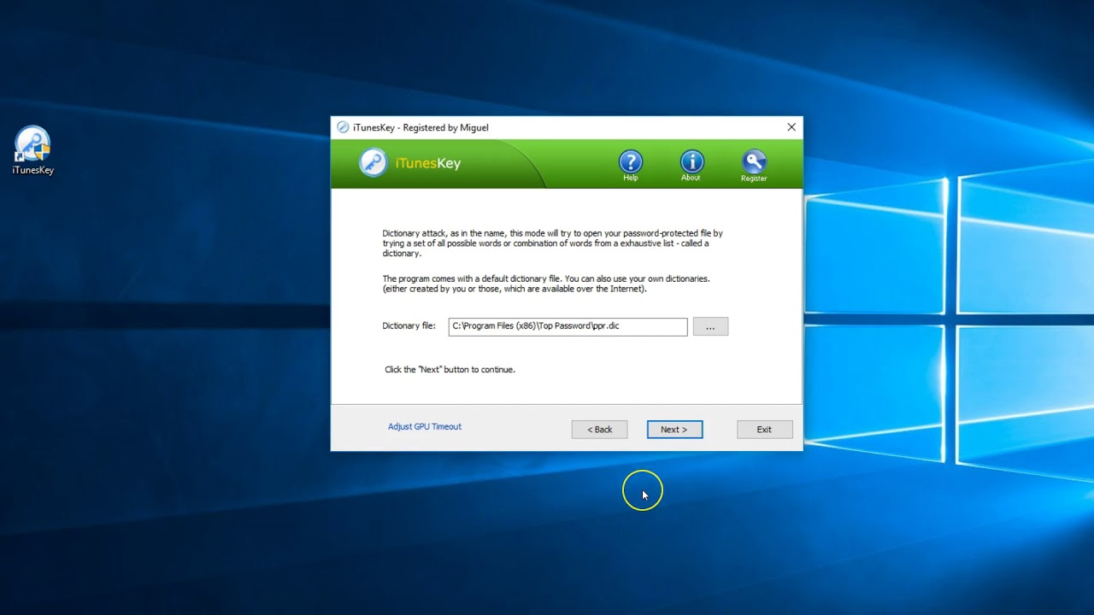The width and height of the screenshot is (1094, 615).
Task: Browse for dictionary file with ellipsis button
Action: (710, 326)
